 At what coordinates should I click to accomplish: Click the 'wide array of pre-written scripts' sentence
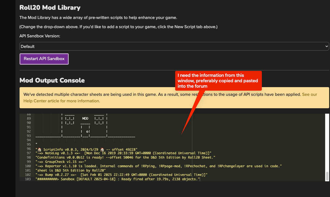(98, 18)
